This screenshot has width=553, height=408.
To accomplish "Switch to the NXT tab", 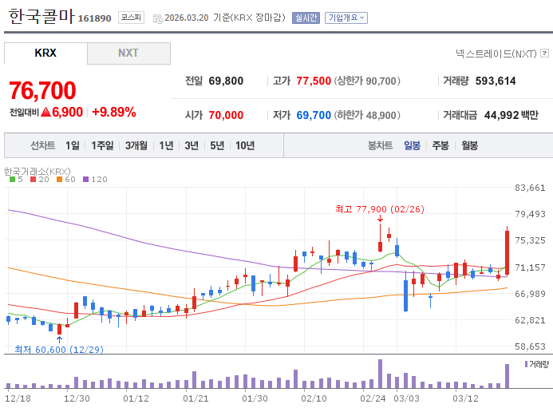I will click(128, 53).
